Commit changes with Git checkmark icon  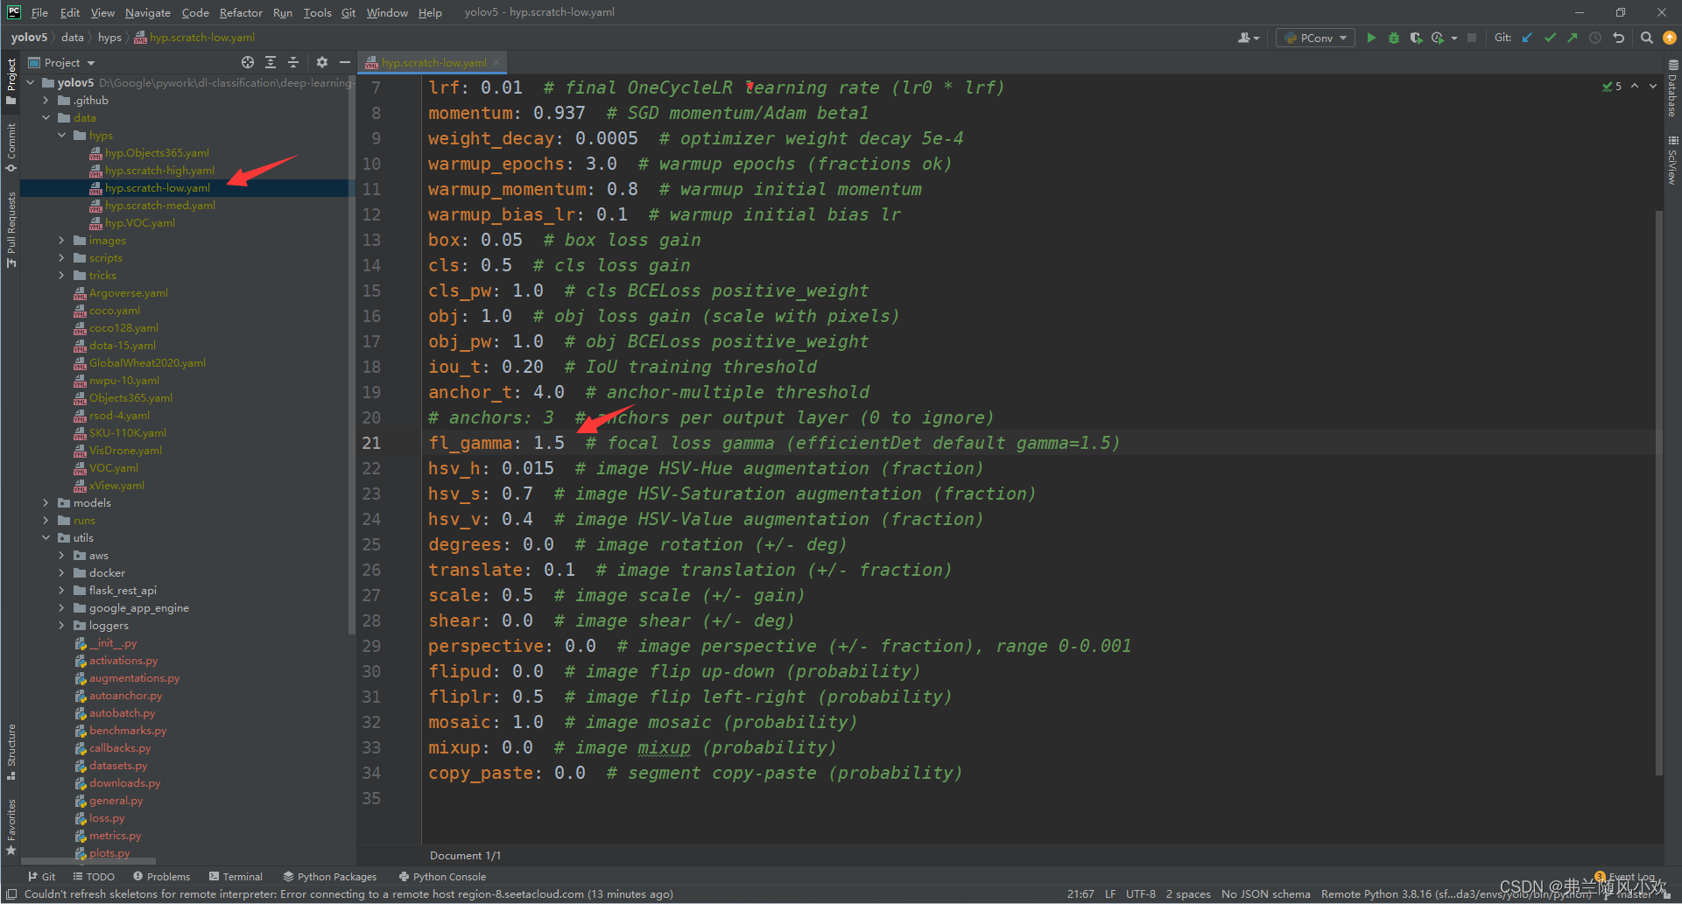coord(1550,38)
